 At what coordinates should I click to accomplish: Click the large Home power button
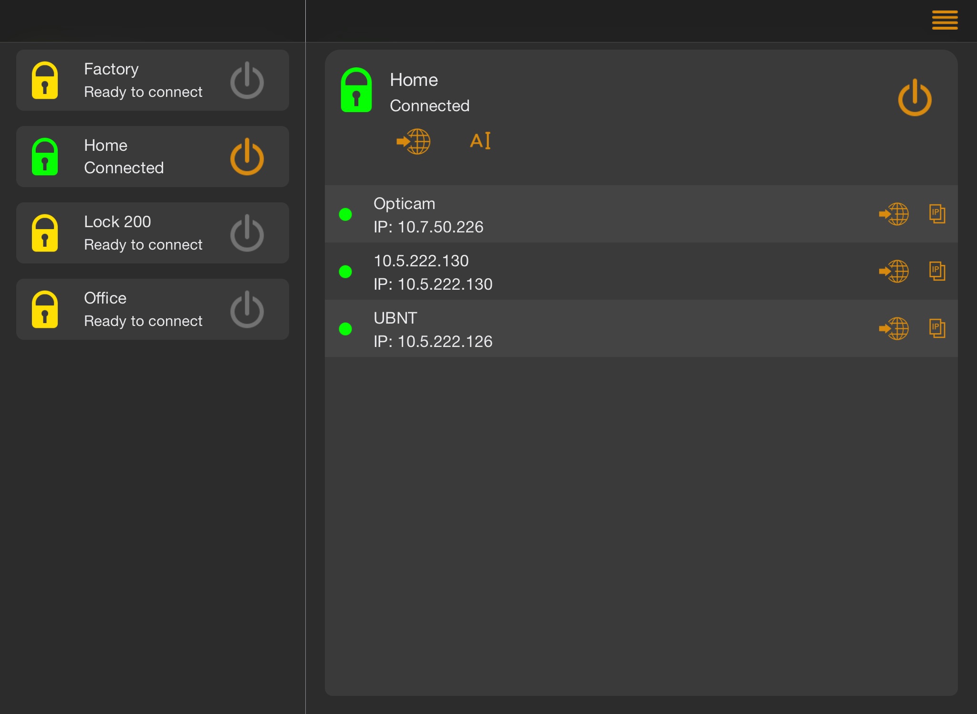pos(914,98)
